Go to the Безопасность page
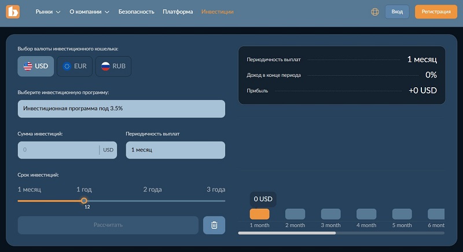Viewport: 463px width, 252px height. coord(136,12)
